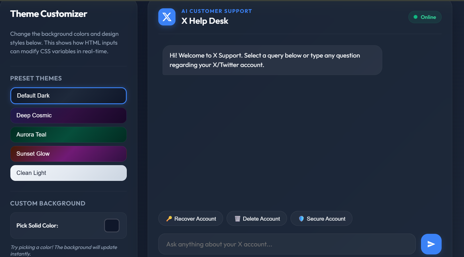Choose the Sunset Glow preset
Image resolution: width=464 pixels, height=257 pixels.
[x=69, y=154]
